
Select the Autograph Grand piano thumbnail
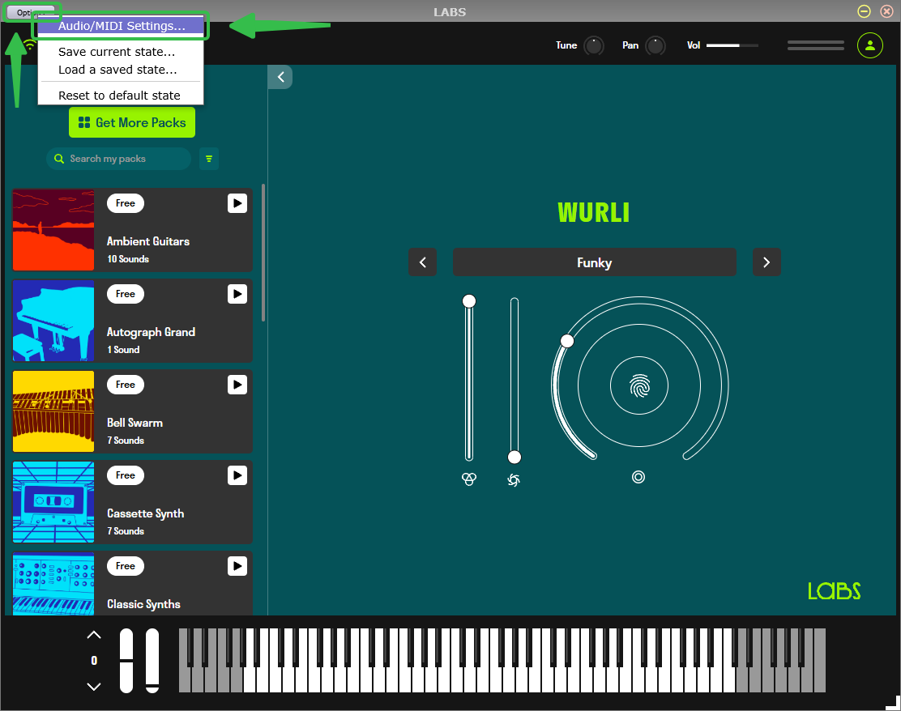(x=53, y=321)
